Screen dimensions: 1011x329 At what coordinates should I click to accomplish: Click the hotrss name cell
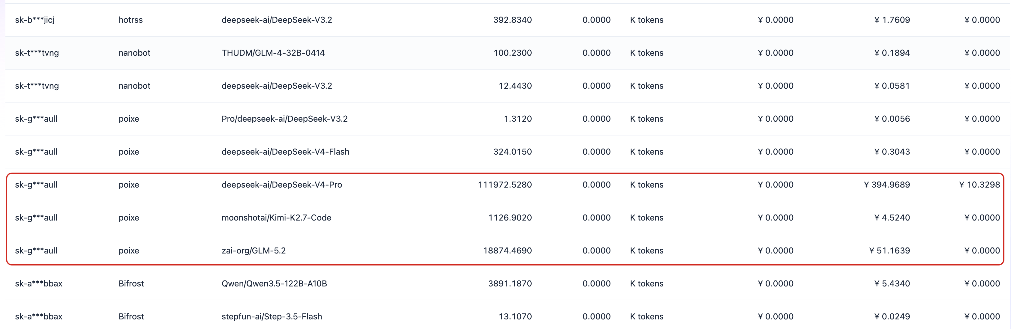130,20
